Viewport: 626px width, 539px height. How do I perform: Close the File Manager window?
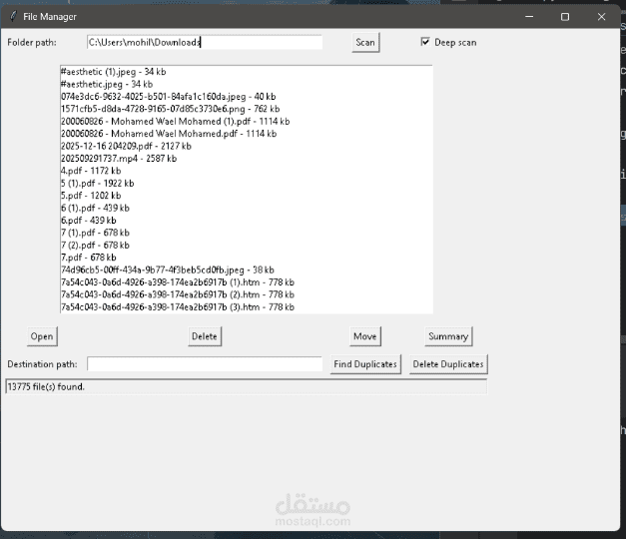coord(601,16)
